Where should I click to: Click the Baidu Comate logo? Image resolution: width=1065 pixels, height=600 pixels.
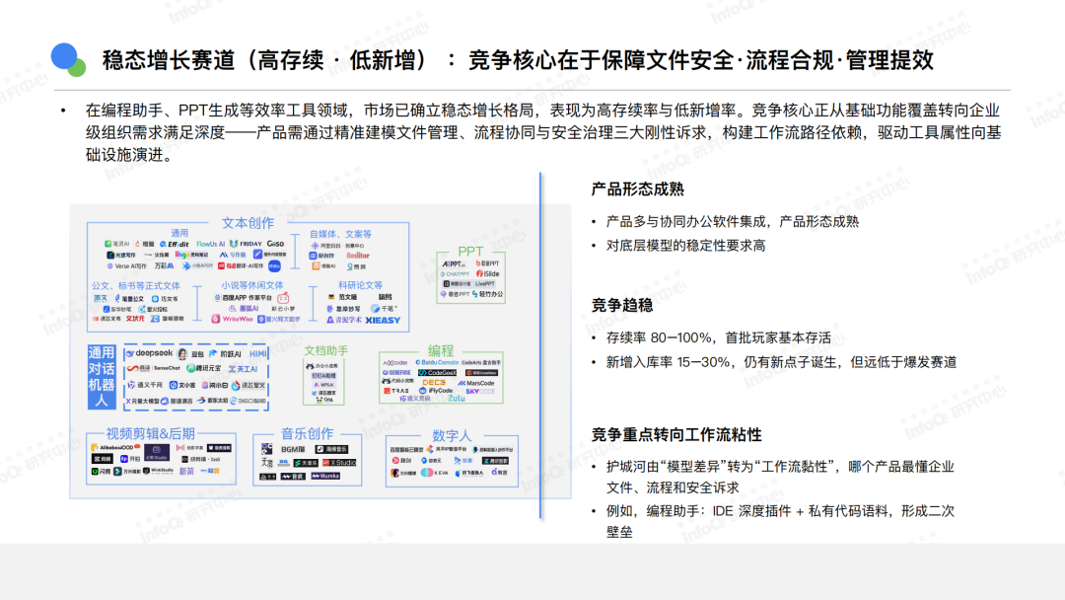pyautogui.click(x=437, y=363)
